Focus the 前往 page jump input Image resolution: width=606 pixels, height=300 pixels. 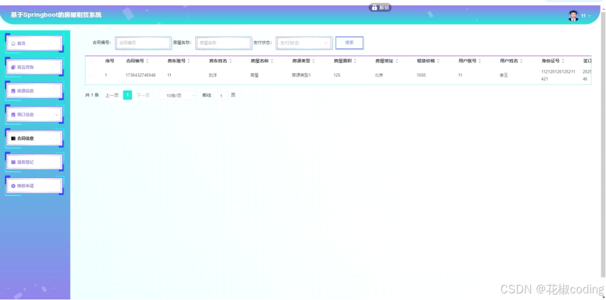(222, 95)
